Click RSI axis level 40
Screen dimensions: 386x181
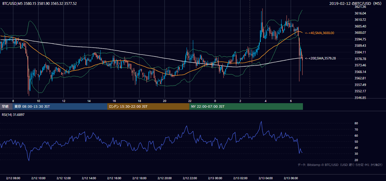pyautogui.click(x=356, y=148)
